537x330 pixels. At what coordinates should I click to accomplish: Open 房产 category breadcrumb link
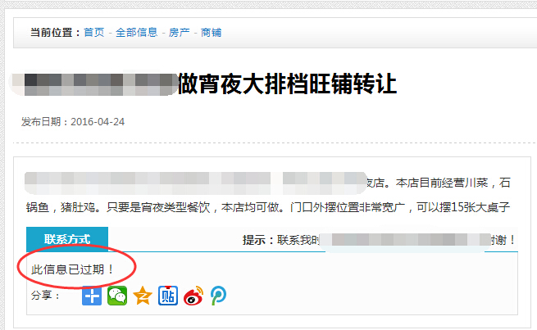179,33
